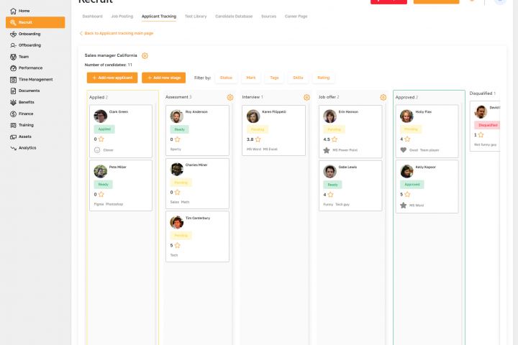Click rating star on Charles Miner's card
Viewport: 518px width, 345px height.
(x=178, y=192)
